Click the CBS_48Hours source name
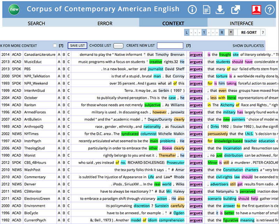279x224 pixels. (x=35, y=163)
